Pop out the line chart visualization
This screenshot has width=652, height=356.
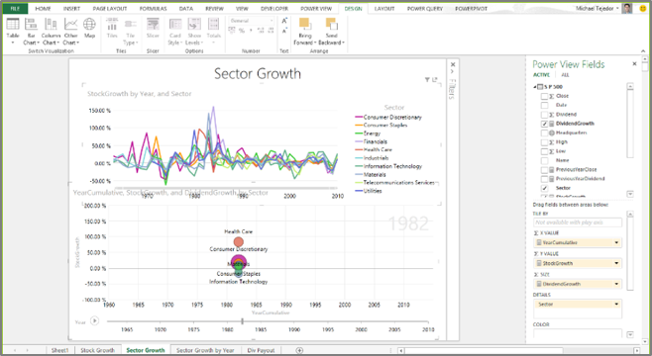coord(435,80)
